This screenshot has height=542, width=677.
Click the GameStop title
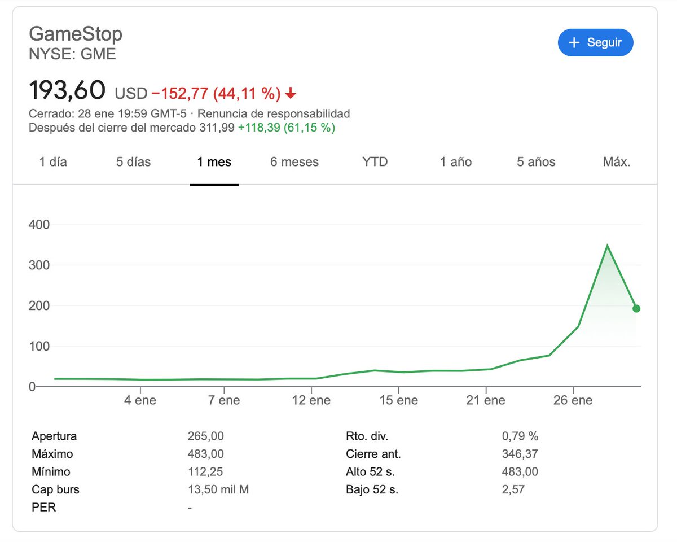(76, 34)
